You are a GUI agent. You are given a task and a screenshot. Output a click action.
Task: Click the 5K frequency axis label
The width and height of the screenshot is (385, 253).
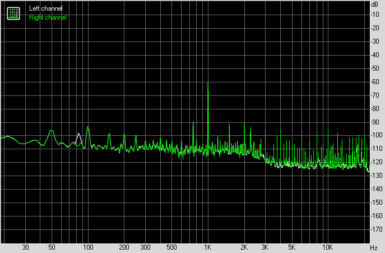point(292,247)
